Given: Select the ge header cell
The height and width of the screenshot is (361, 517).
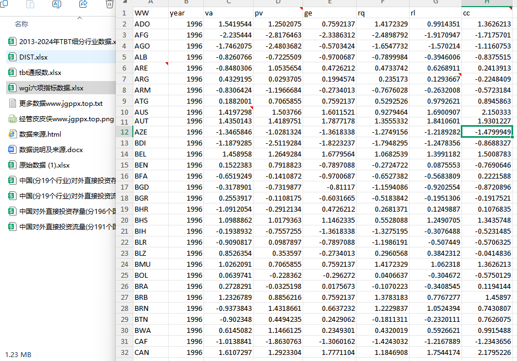Looking at the screenshot, I should coord(330,13).
